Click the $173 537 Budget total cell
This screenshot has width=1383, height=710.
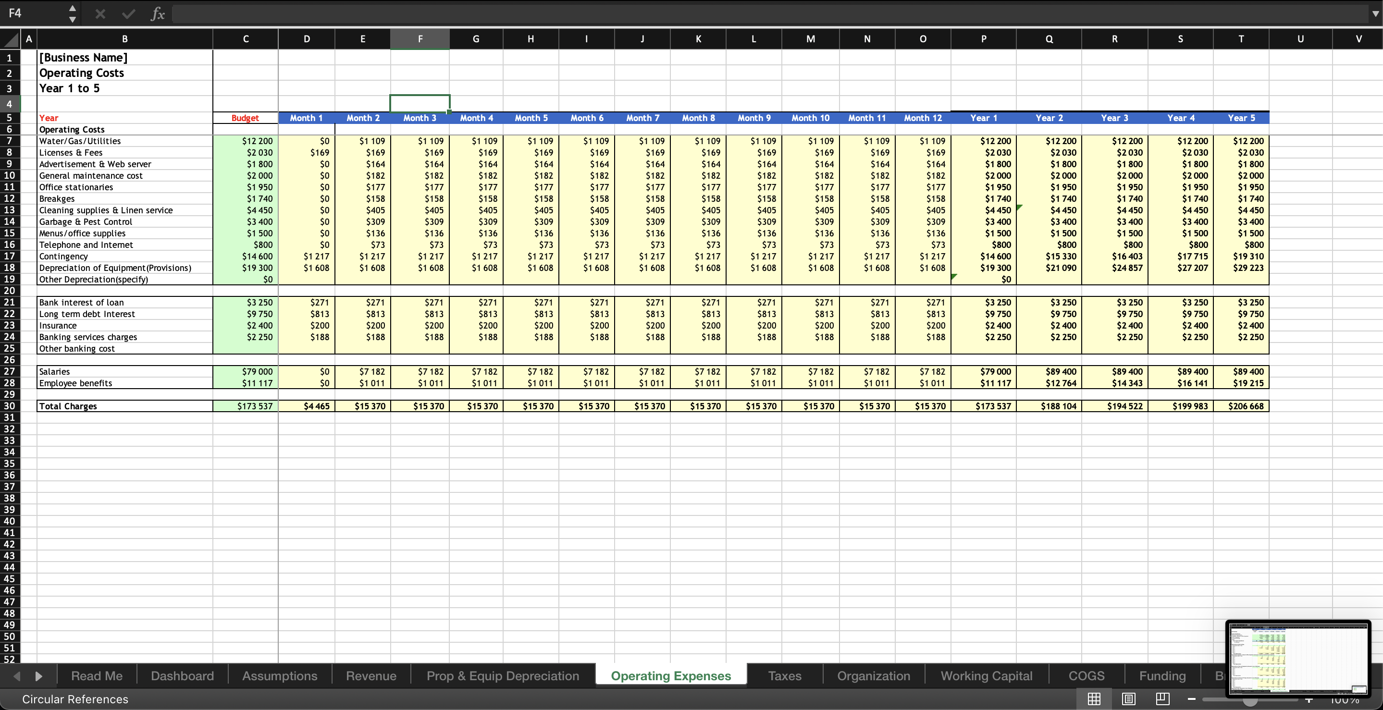(x=246, y=406)
